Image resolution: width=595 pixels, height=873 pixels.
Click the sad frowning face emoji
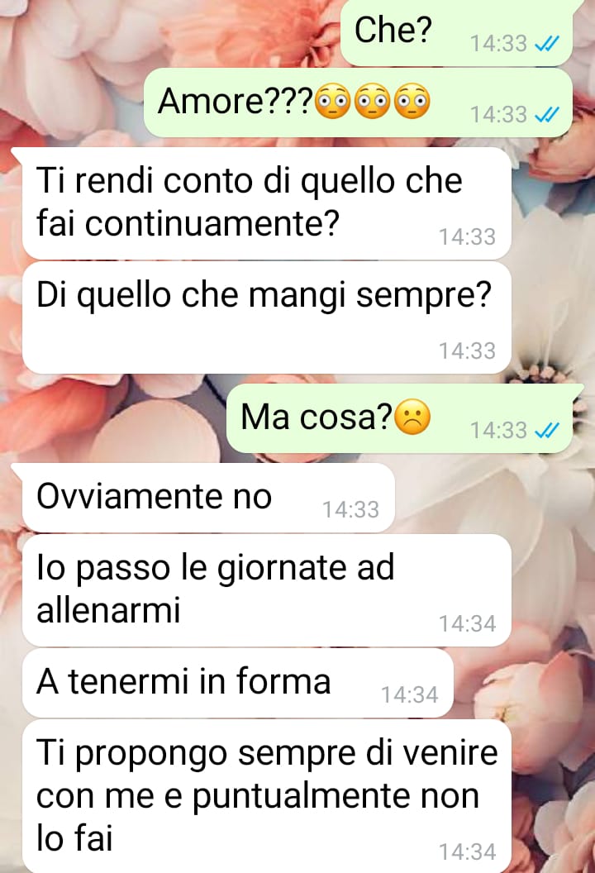pyautogui.click(x=412, y=417)
